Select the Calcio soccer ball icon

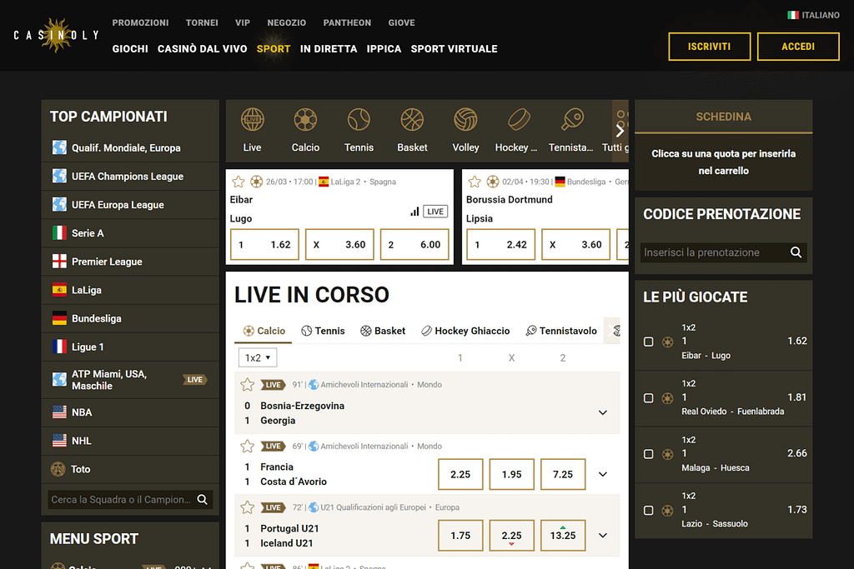305,120
